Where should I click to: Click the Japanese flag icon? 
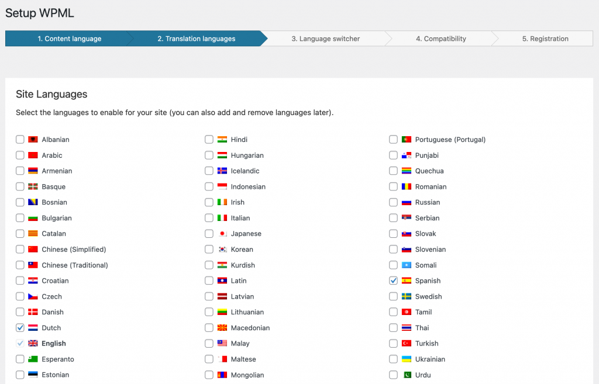click(x=222, y=234)
